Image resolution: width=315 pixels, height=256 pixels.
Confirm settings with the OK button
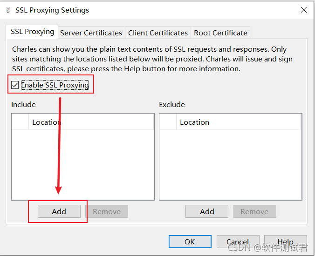coord(190,242)
